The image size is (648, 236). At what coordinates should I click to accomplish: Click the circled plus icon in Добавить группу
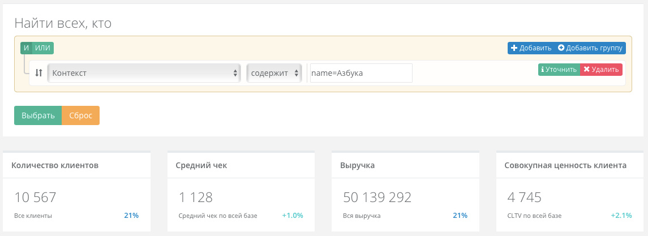pyautogui.click(x=561, y=48)
